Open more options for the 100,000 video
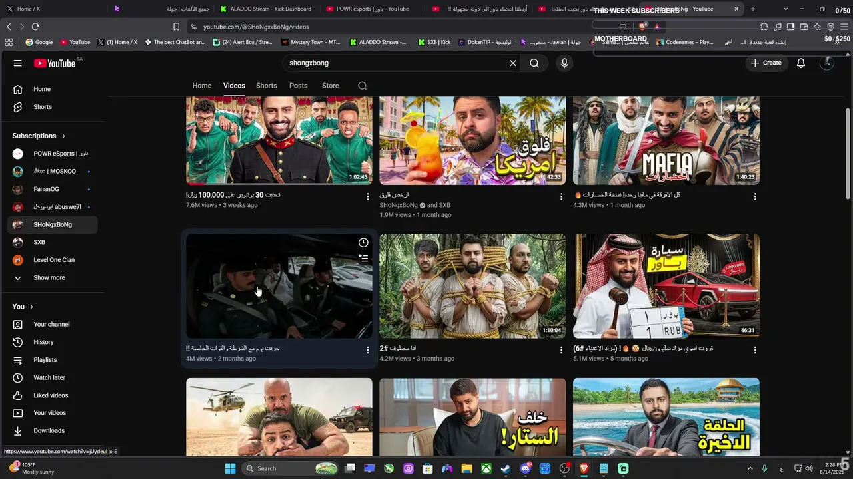This screenshot has width=853, height=479. click(x=367, y=196)
